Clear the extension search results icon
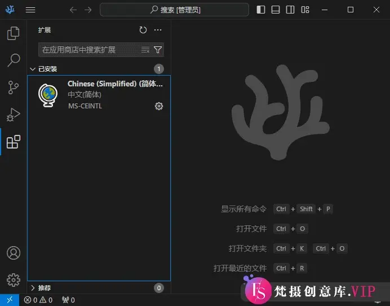The height and width of the screenshot is (306, 390). tap(145, 50)
